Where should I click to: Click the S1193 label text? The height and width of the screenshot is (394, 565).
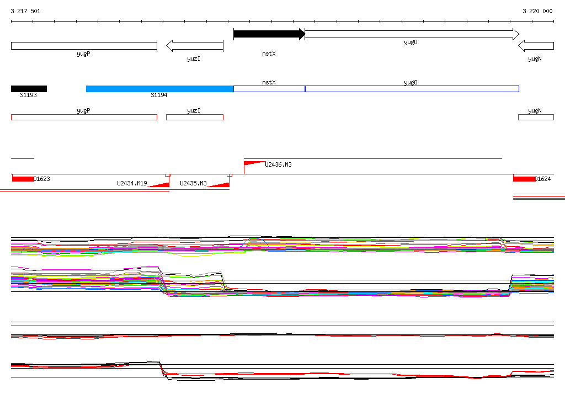coord(29,95)
